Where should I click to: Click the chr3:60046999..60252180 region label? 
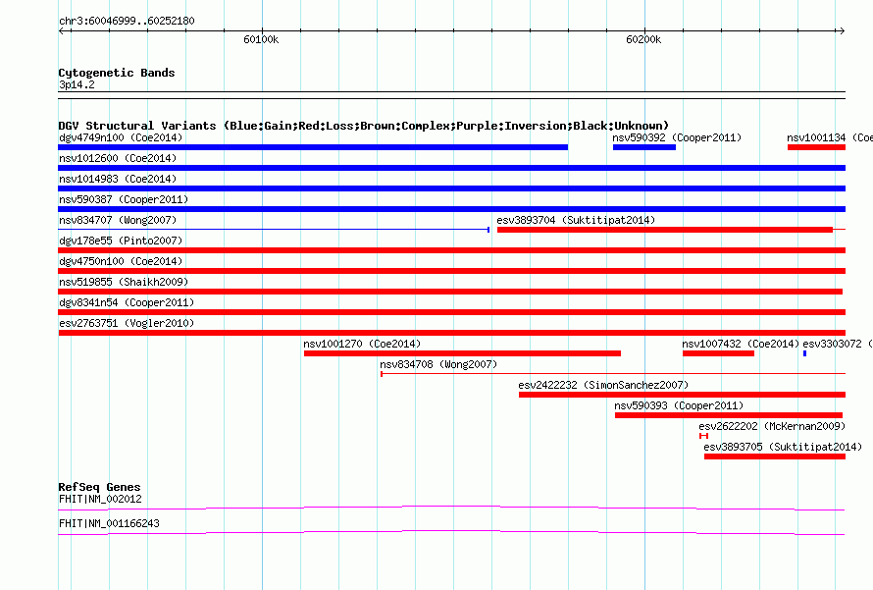pyautogui.click(x=127, y=22)
